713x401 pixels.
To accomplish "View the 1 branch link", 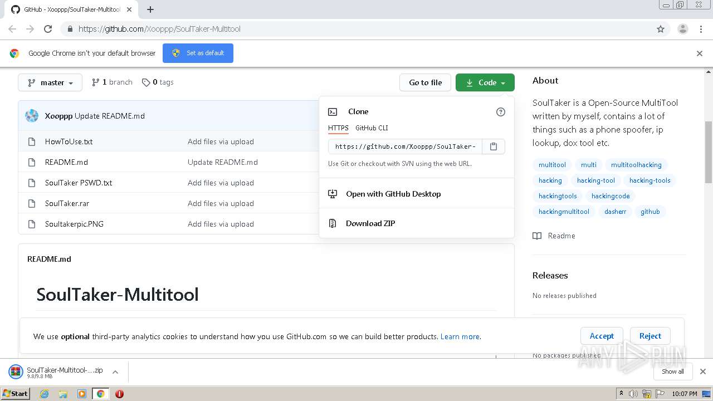I will pos(112,82).
